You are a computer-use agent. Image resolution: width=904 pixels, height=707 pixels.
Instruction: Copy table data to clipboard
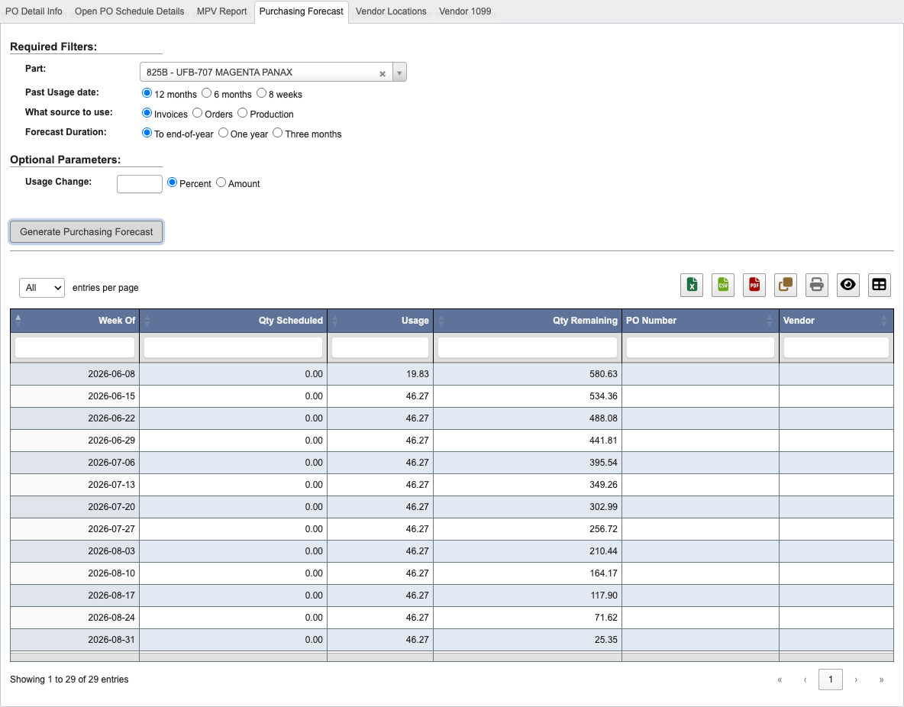[x=785, y=285]
